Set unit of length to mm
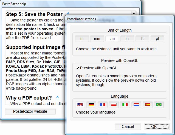 tap(97, 38)
